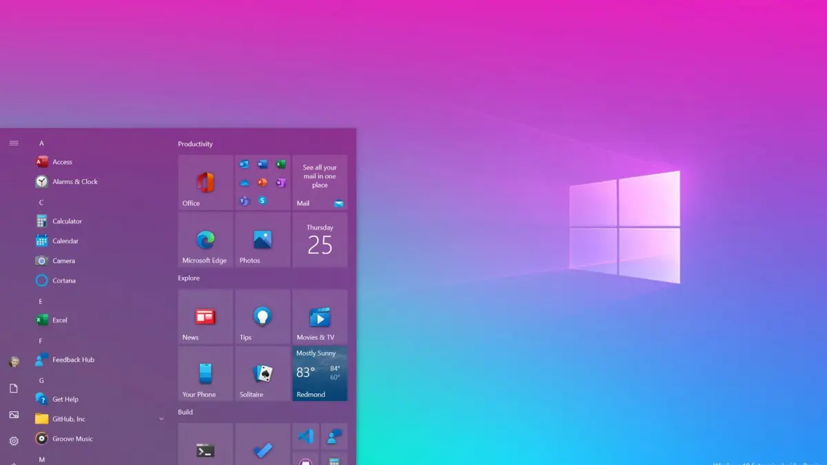The image size is (827, 465).
Task: Select the Explore group title
Action: (x=189, y=278)
